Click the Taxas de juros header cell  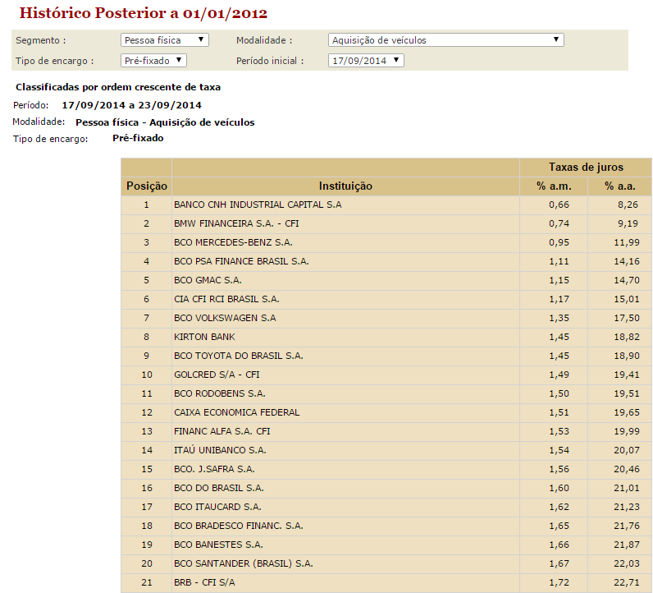(x=586, y=168)
